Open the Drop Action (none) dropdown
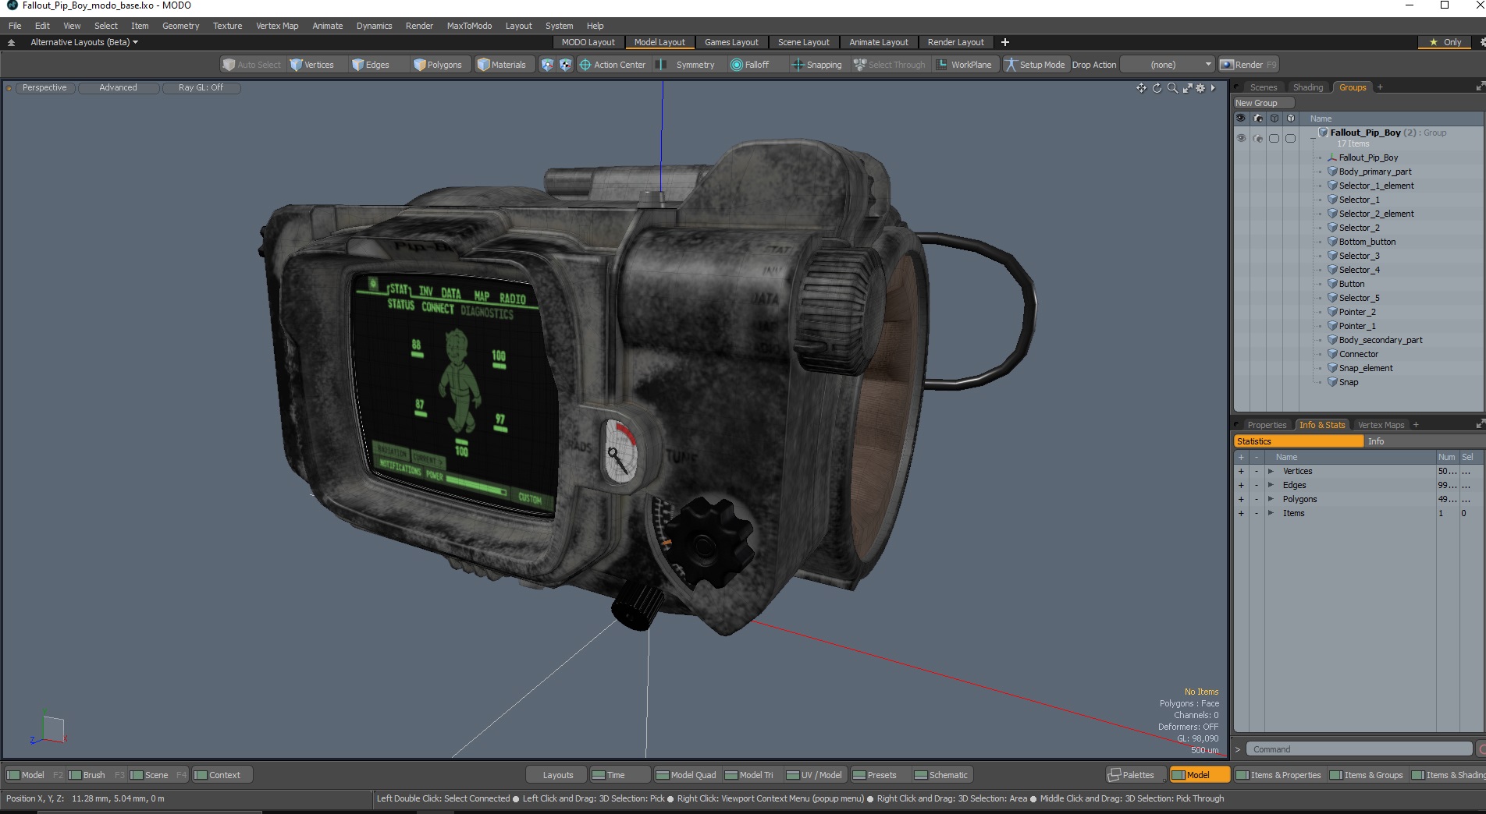The width and height of the screenshot is (1486, 814). pos(1168,65)
